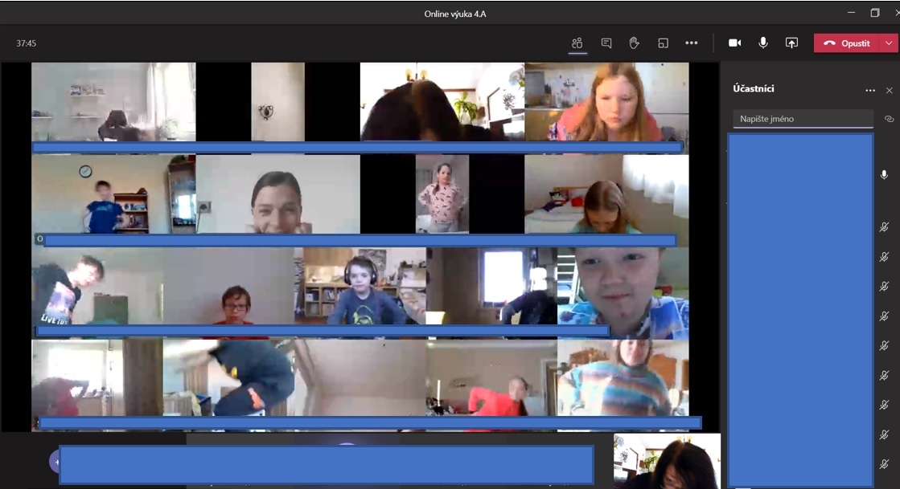This screenshot has width=900, height=489.
Task: Open the breakout rooms icon
Action: [663, 43]
